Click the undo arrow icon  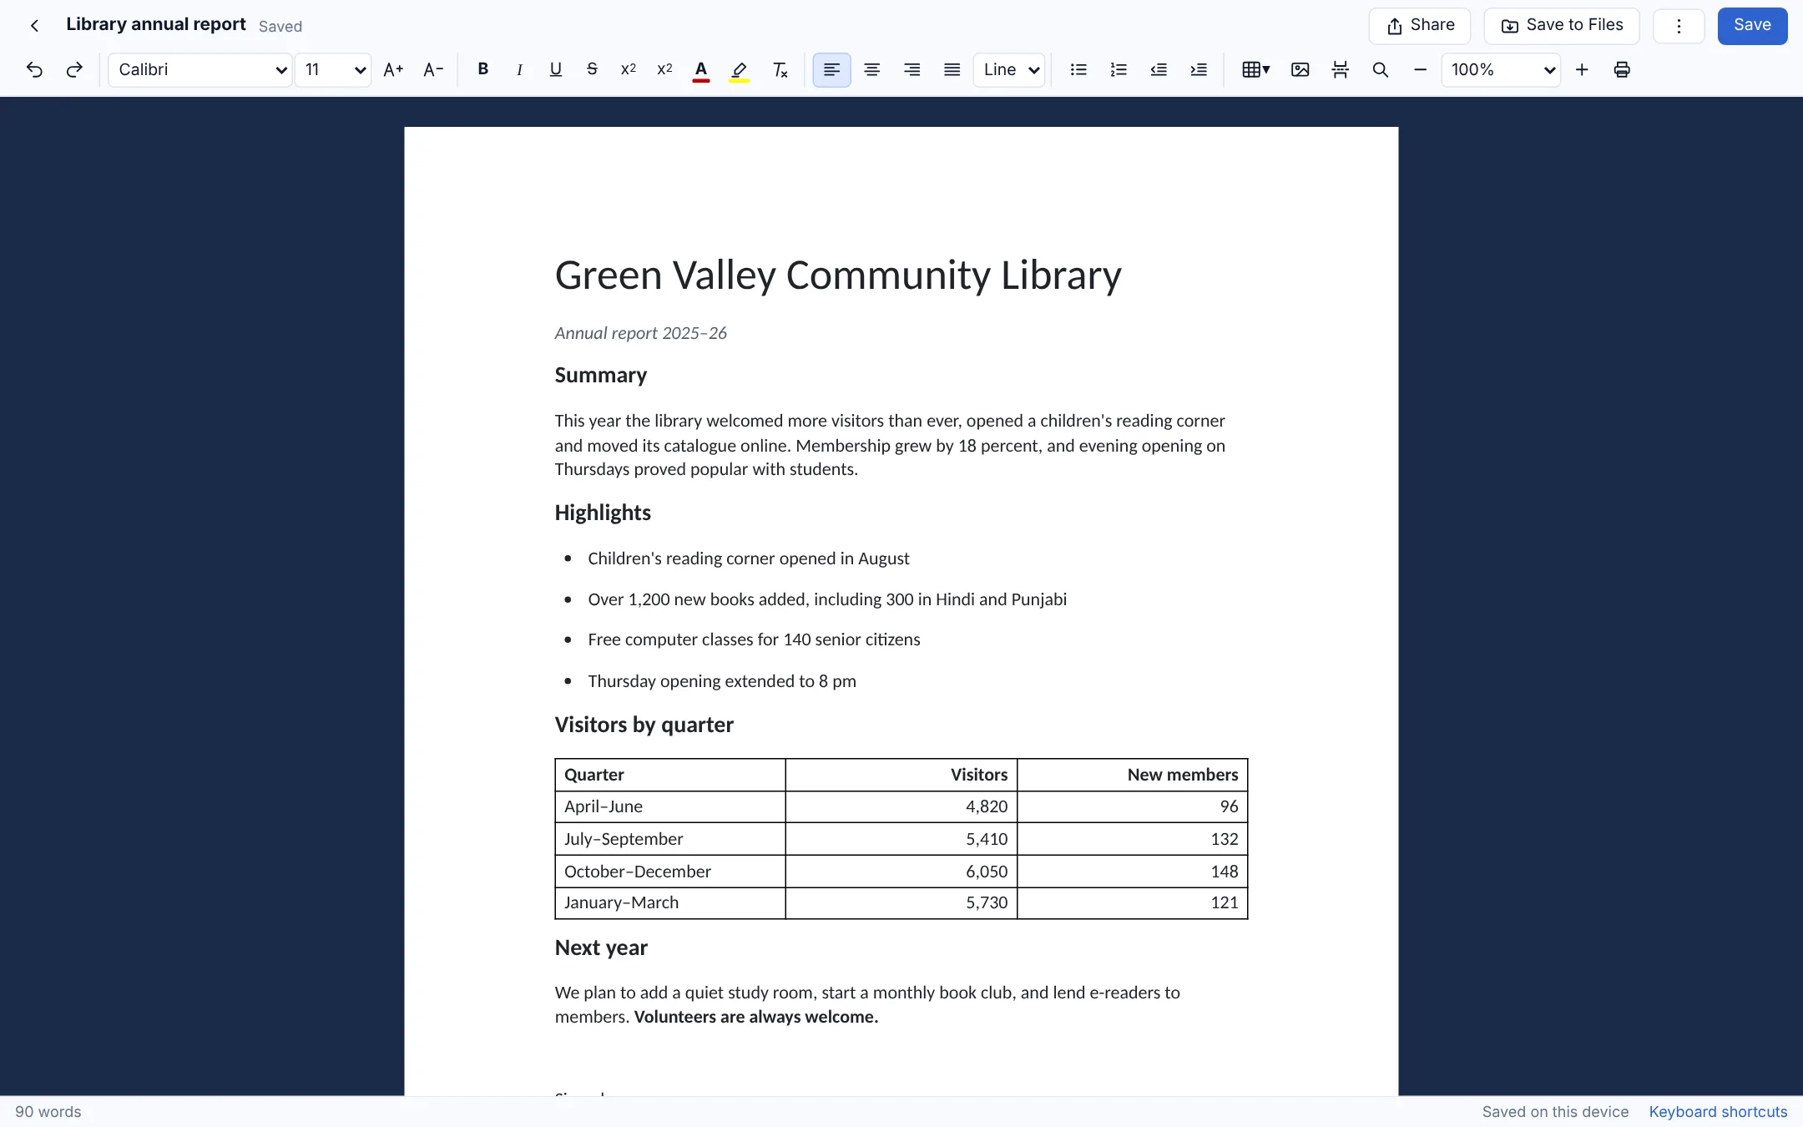pos(34,70)
